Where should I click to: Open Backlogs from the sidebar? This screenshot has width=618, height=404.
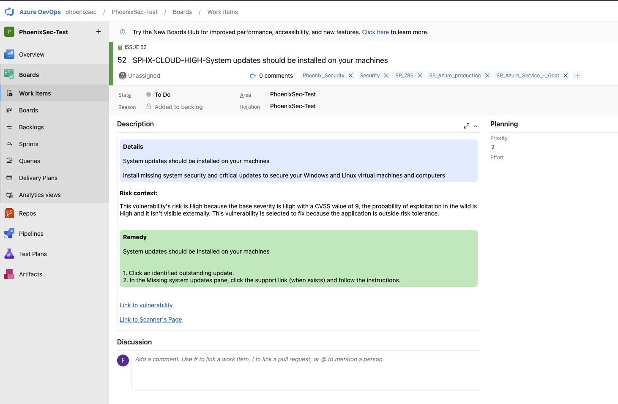click(54, 127)
